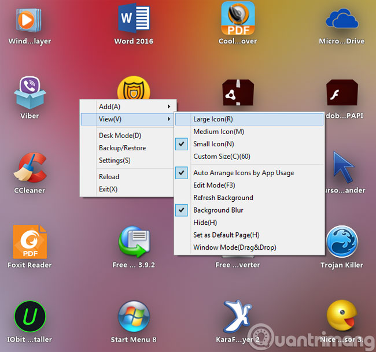The height and width of the screenshot is (352, 376).
Task: Open Settings(S) from context menu
Action: 127,160
